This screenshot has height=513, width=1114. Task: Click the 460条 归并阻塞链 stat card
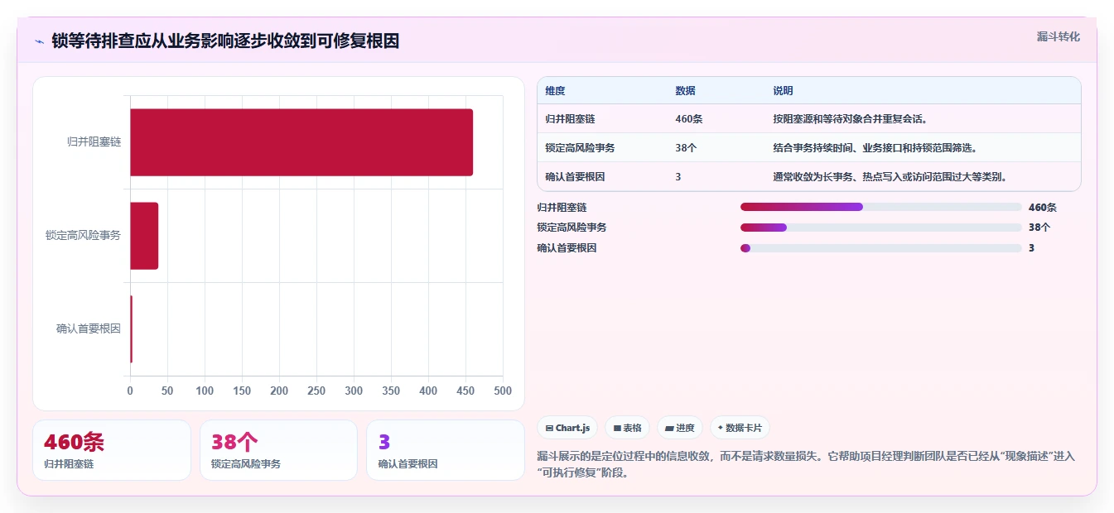(112, 450)
